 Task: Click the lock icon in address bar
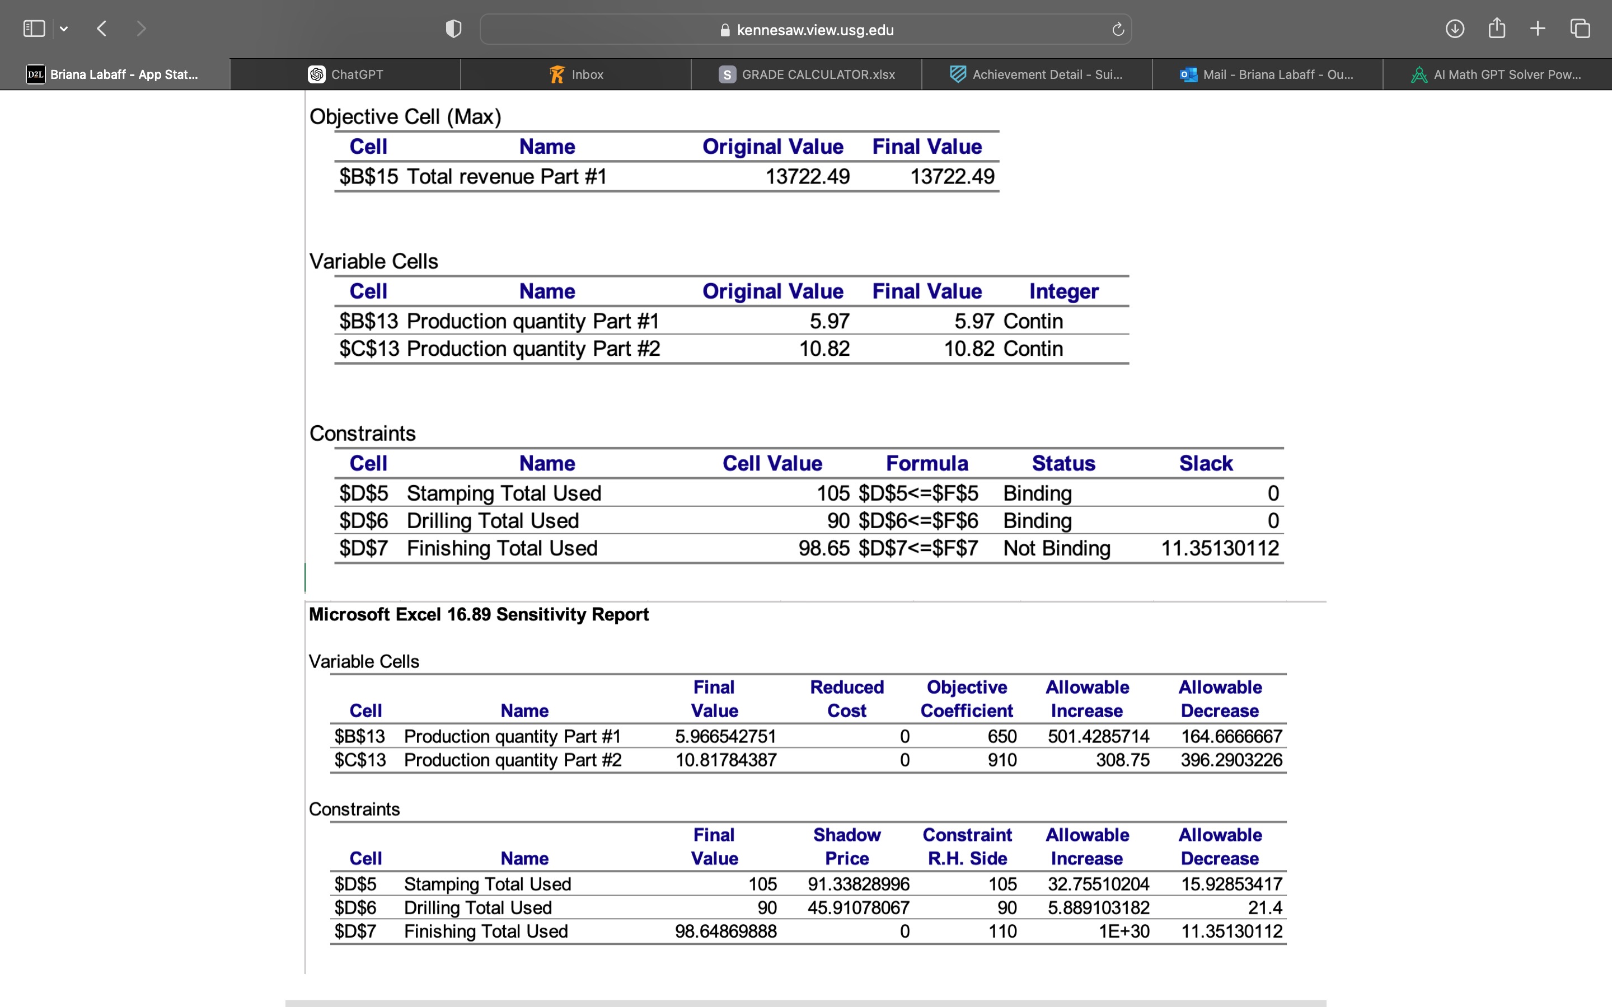(725, 30)
